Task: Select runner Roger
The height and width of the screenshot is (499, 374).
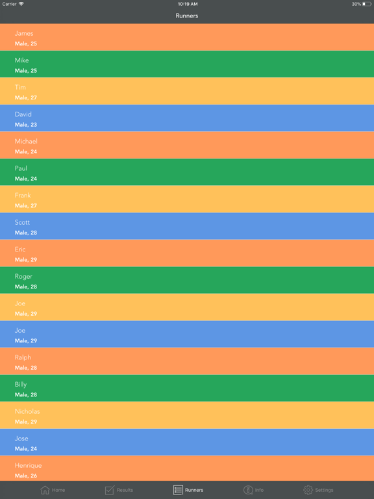Action: click(187, 280)
